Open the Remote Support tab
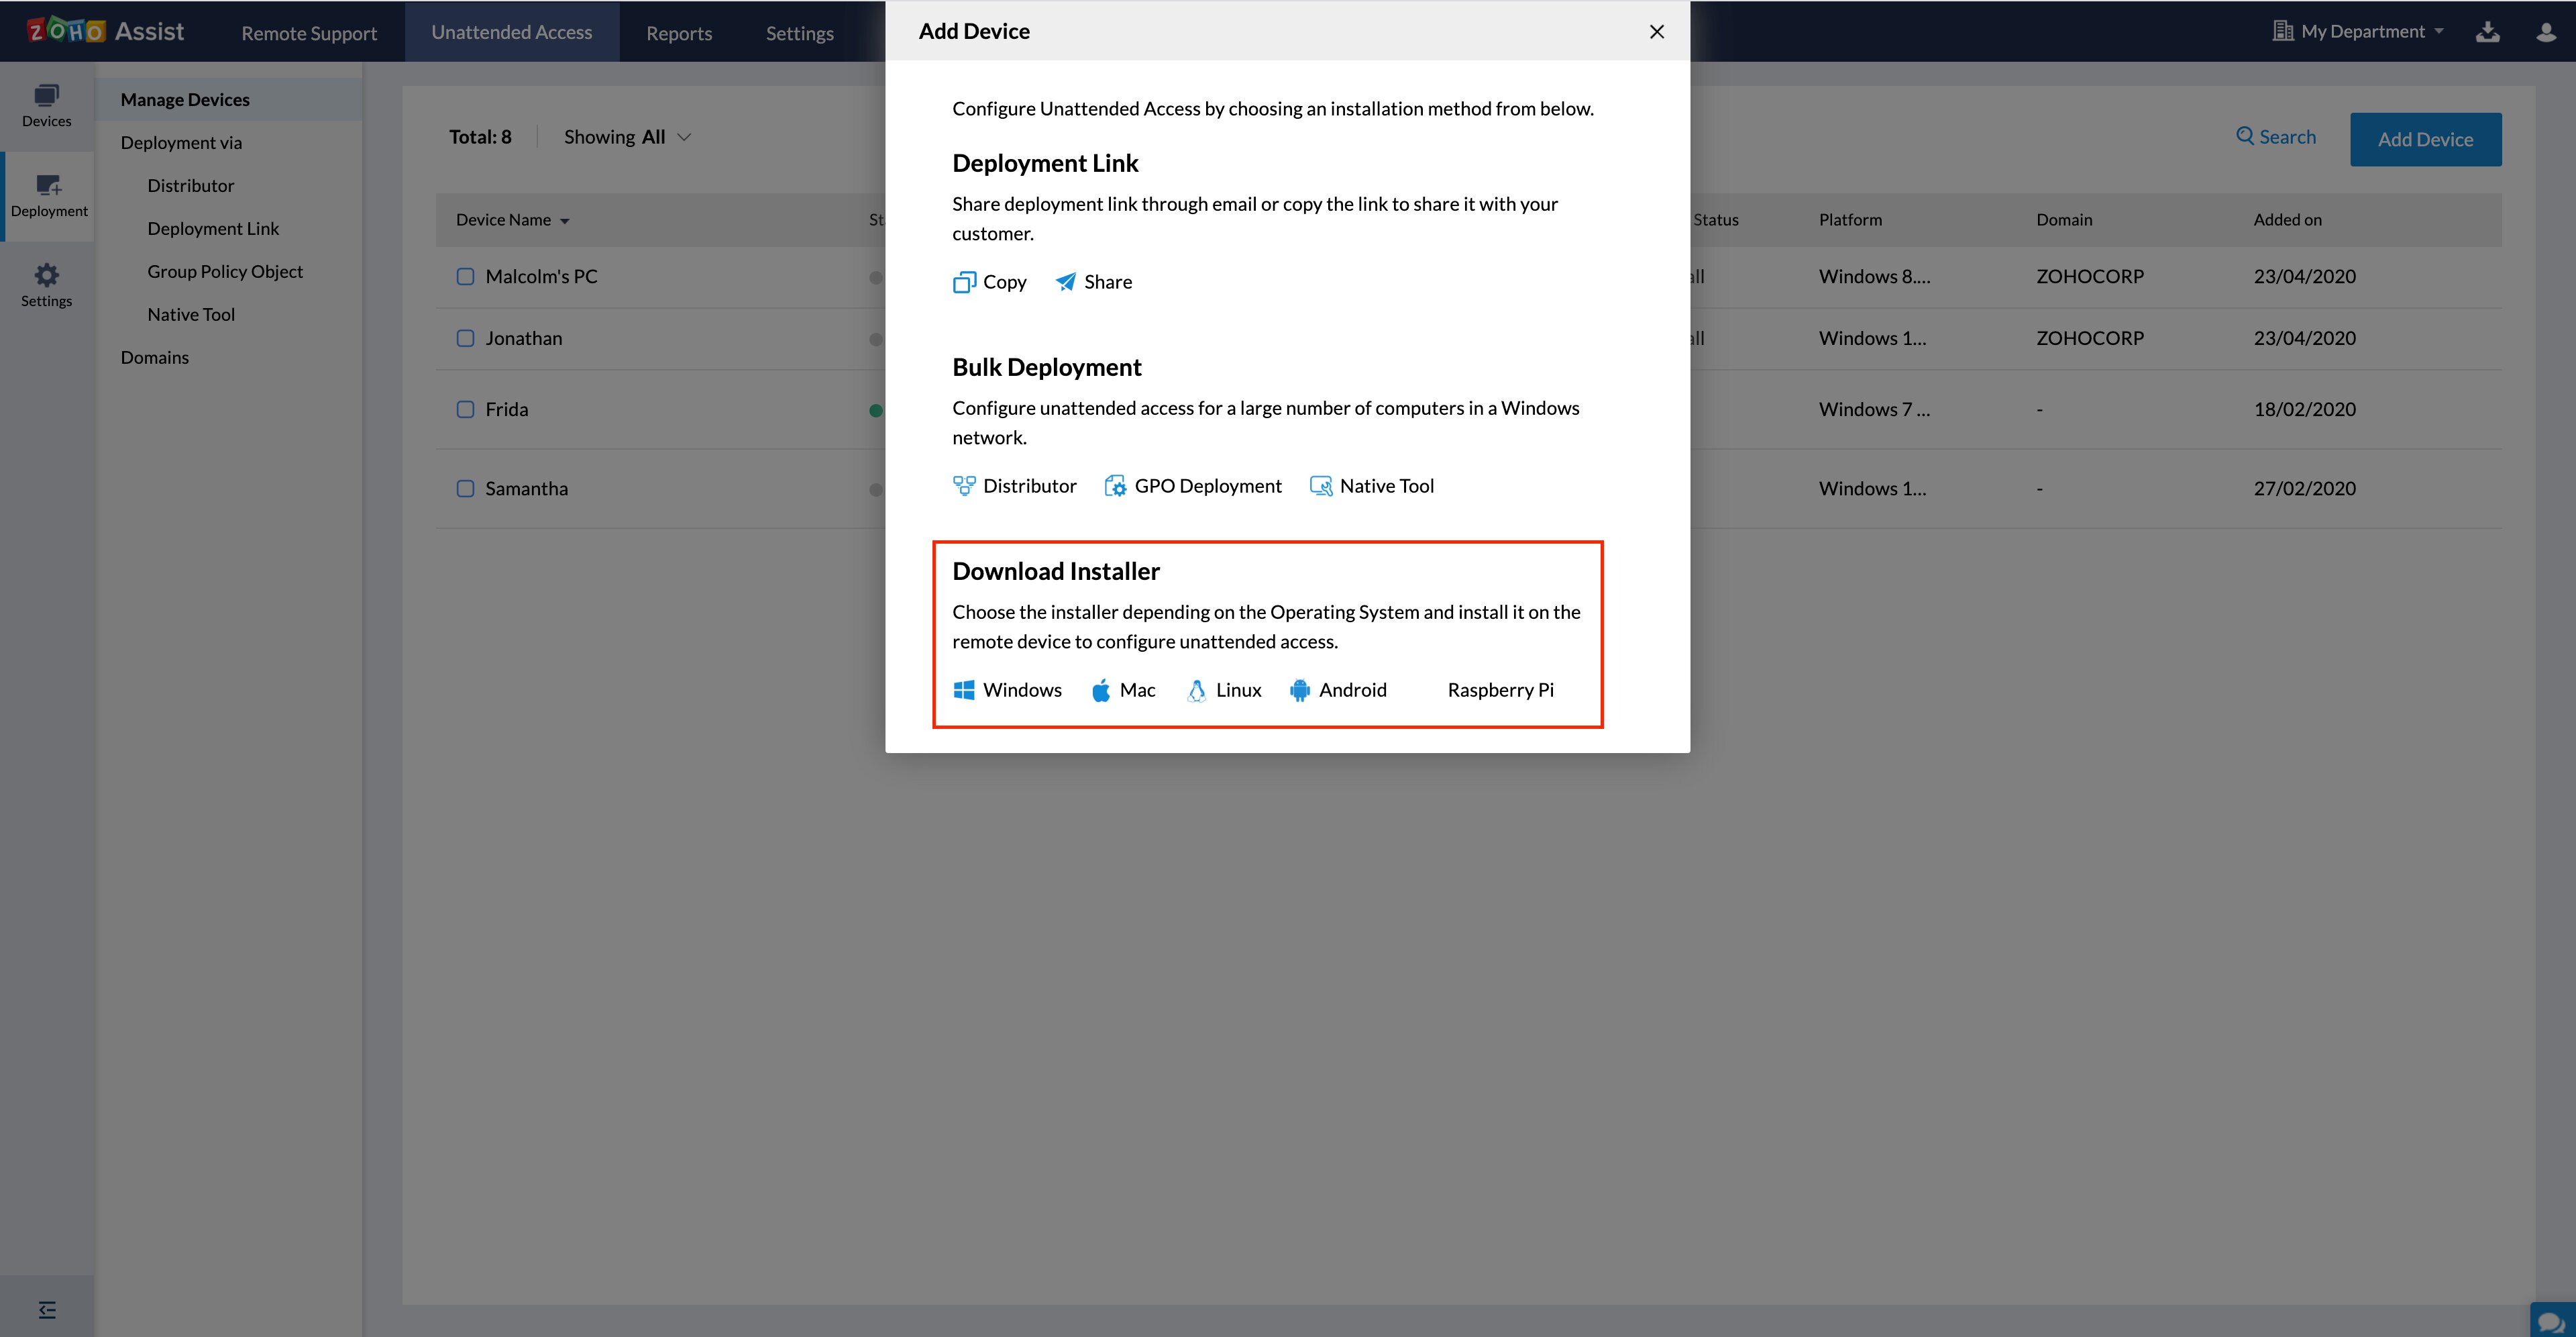 pyautogui.click(x=309, y=33)
